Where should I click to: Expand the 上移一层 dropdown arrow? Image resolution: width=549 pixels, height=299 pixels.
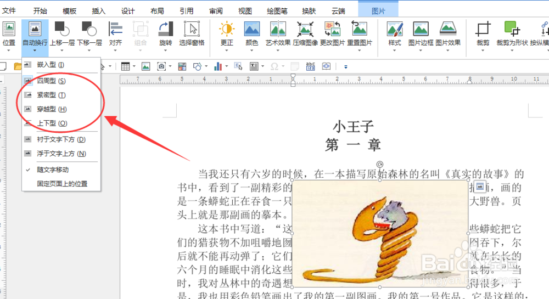(x=62, y=50)
